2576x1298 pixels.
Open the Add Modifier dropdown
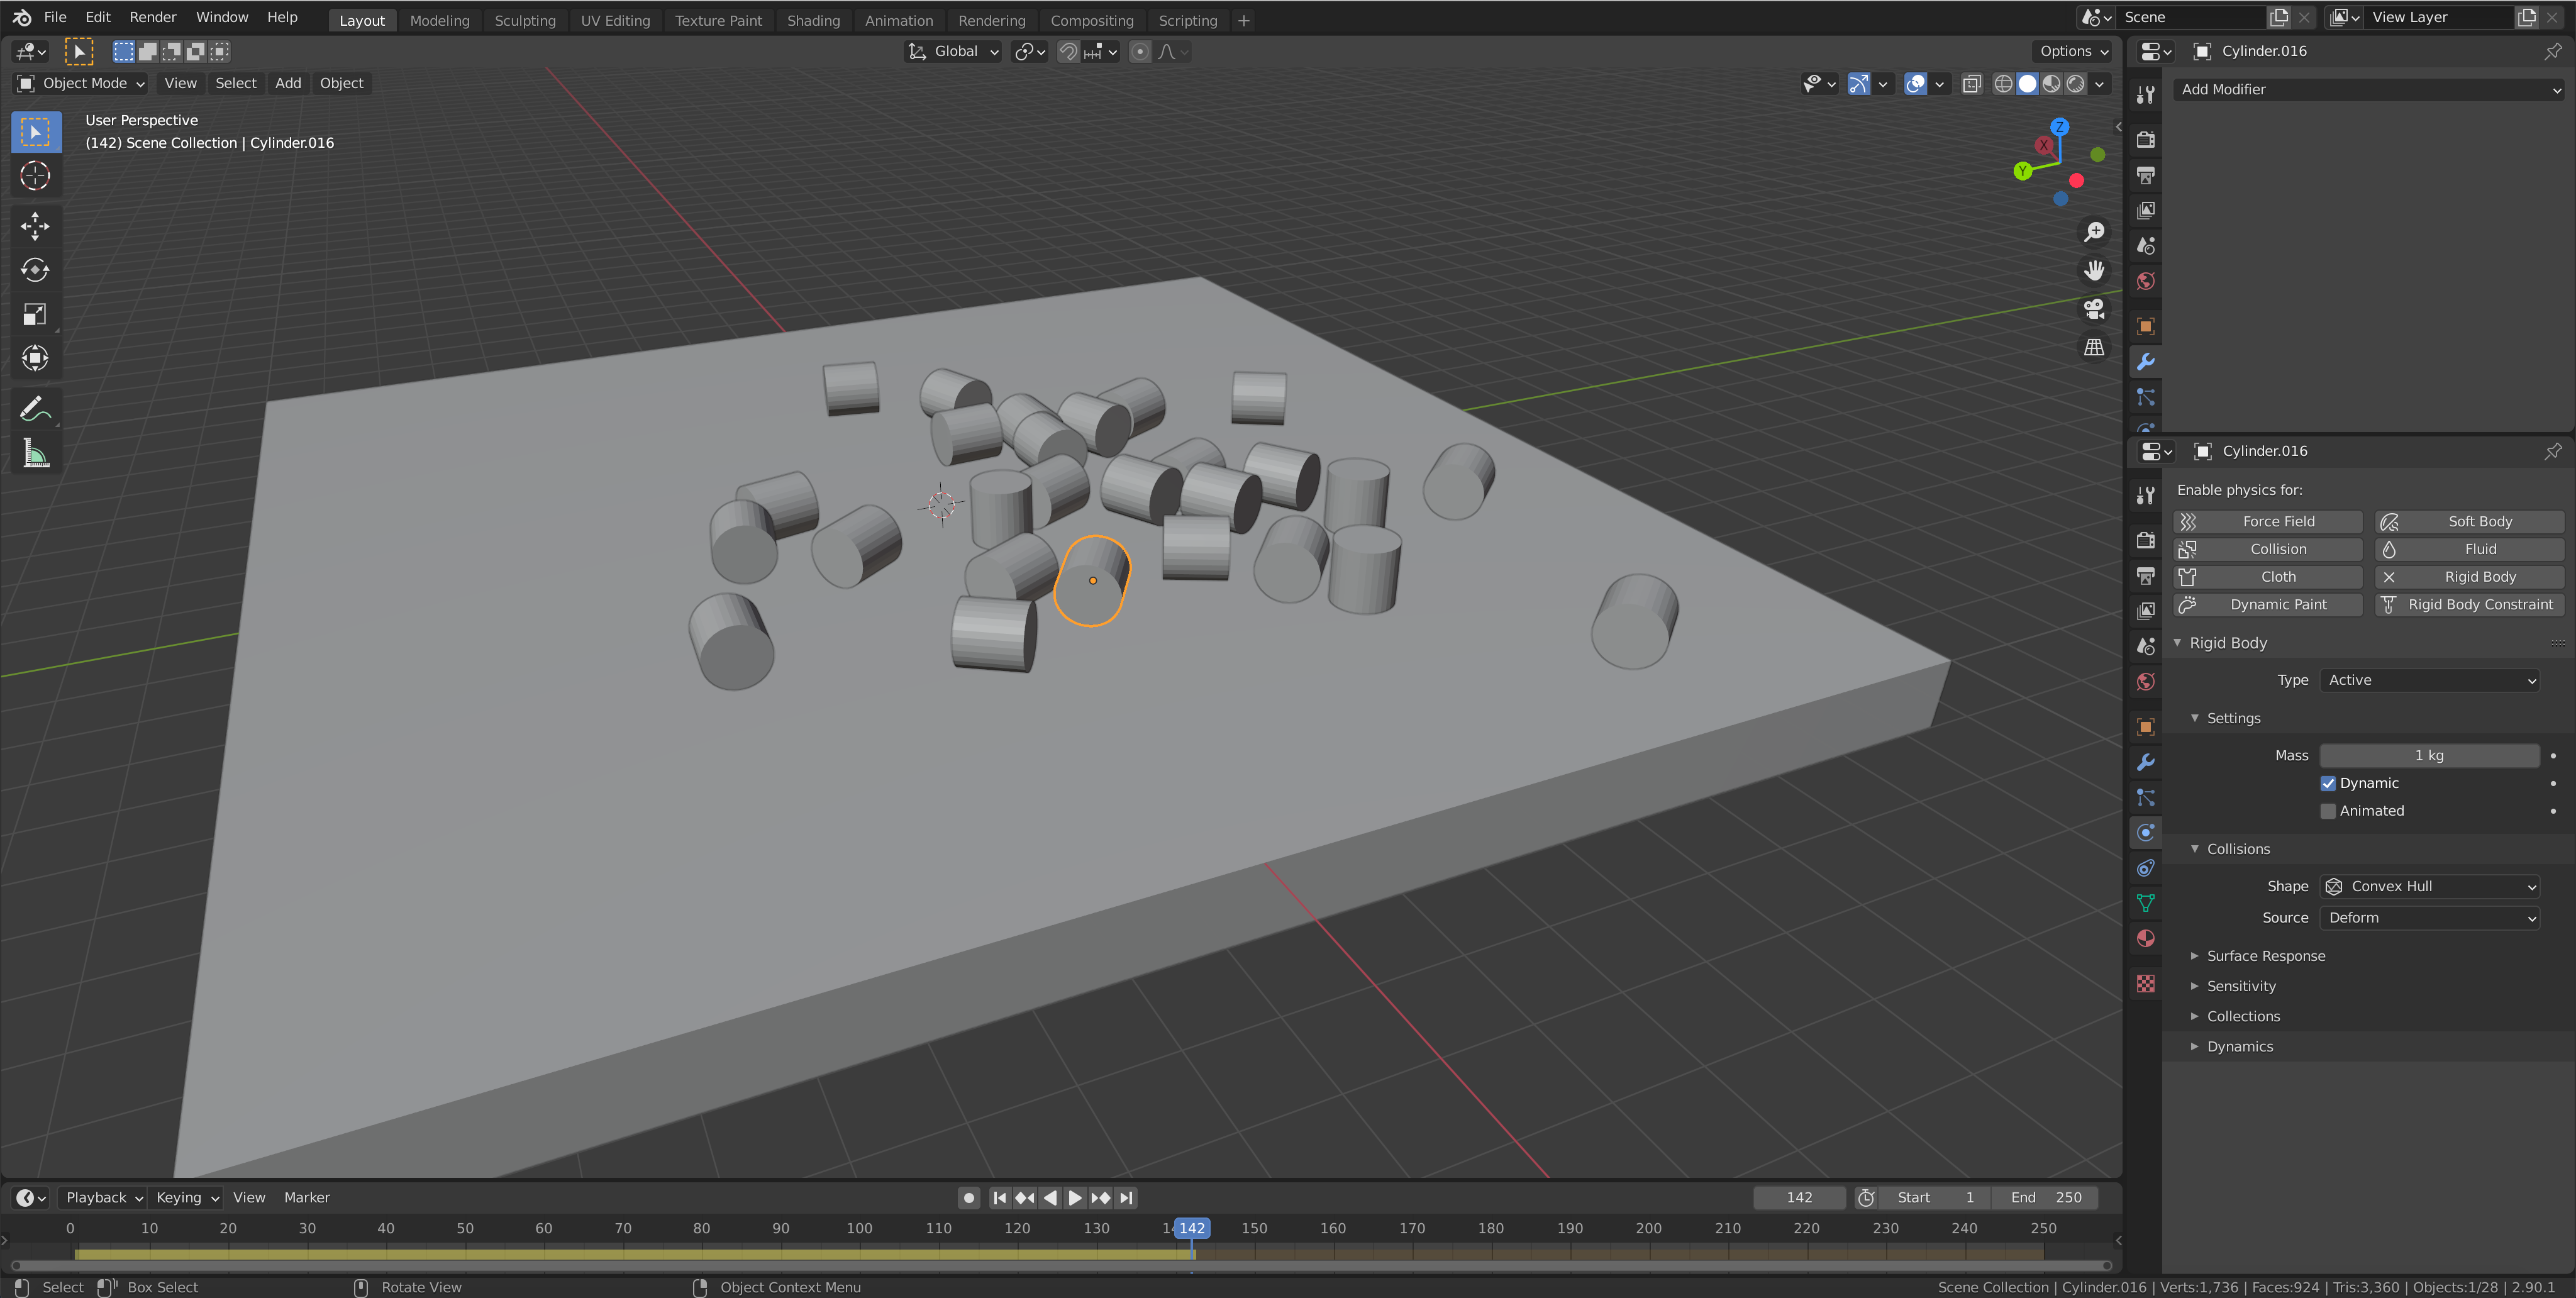click(2369, 89)
